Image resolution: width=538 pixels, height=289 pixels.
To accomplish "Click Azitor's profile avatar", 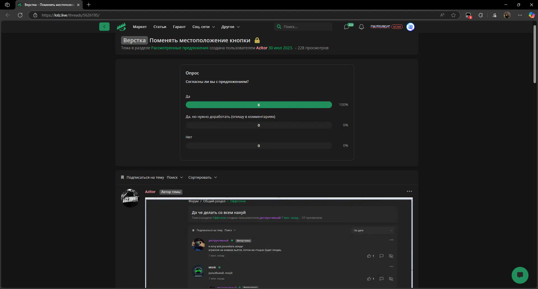I will (130, 198).
